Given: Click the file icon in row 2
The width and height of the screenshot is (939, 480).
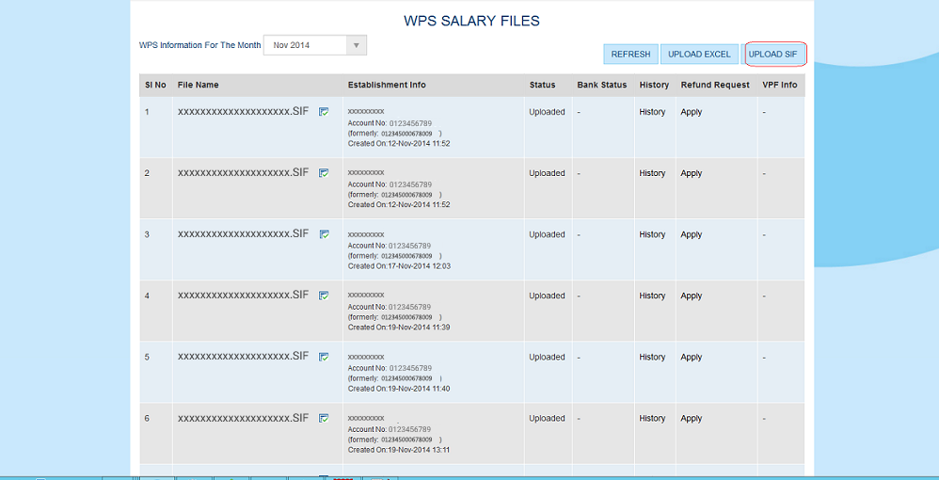Looking at the screenshot, I should point(324,172).
